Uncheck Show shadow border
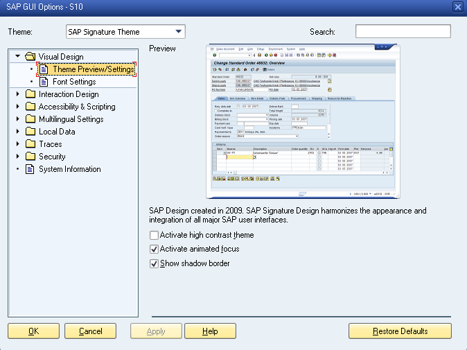Viewport: 467px width, 350px height. pyautogui.click(x=154, y=263)
